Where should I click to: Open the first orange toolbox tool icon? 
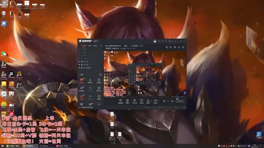[x=82, y=80]
